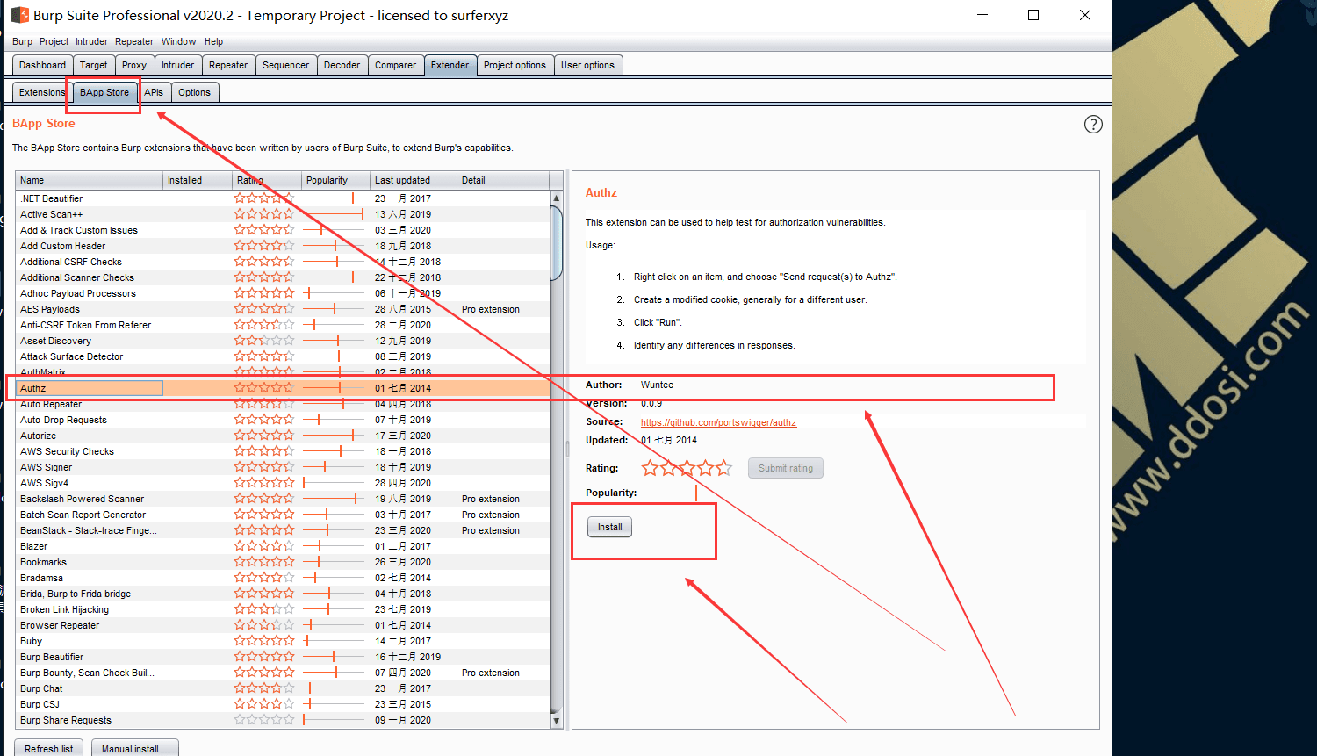The width and height of the screenshot is (1317, 756).
Task: Click rating stars of Burp Share Requests row
Action: pyautogui.click(x=264, y=720)
